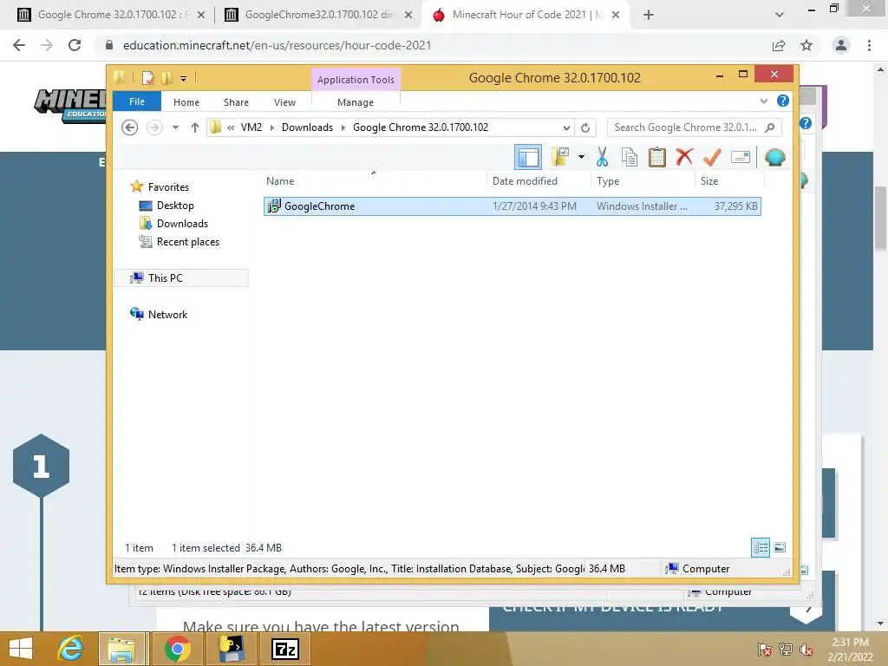Open Chrome's tab search dropdown

tap(780, 16)
